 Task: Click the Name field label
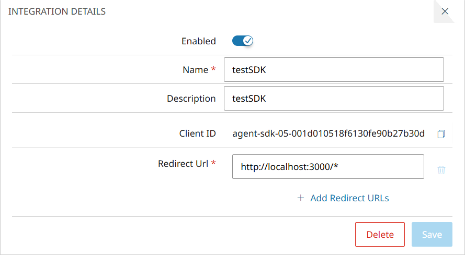coord(196,70)
